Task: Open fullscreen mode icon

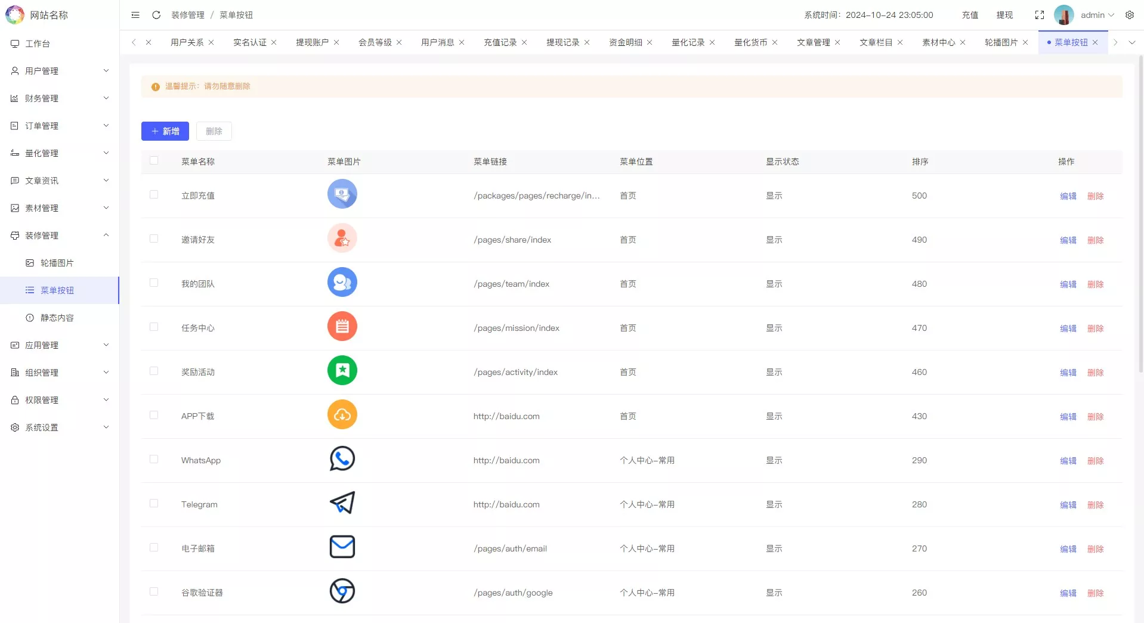Action: point(1040,15)
